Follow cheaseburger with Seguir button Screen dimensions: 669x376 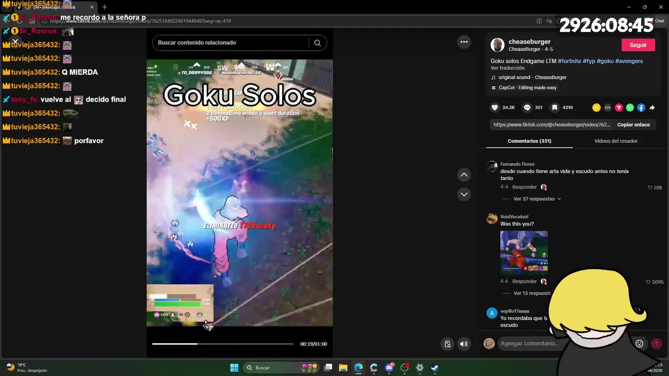pyautogui.click(x=638, y=45)
